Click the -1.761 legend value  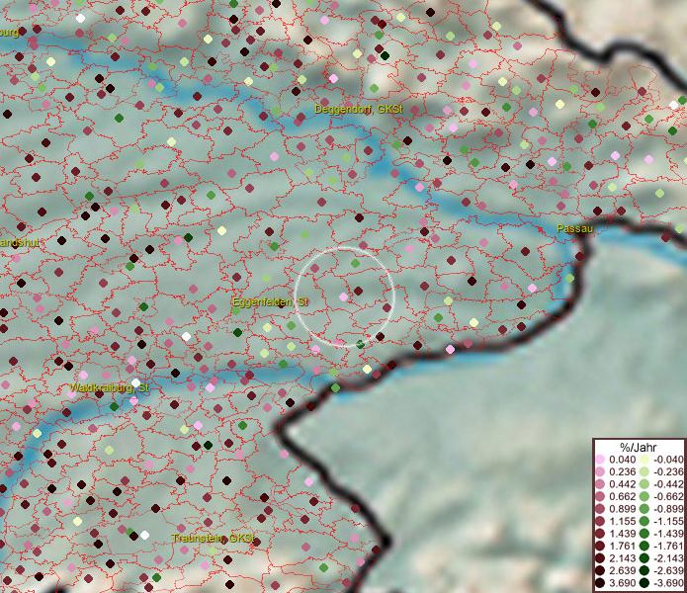(x=668, y=547)
